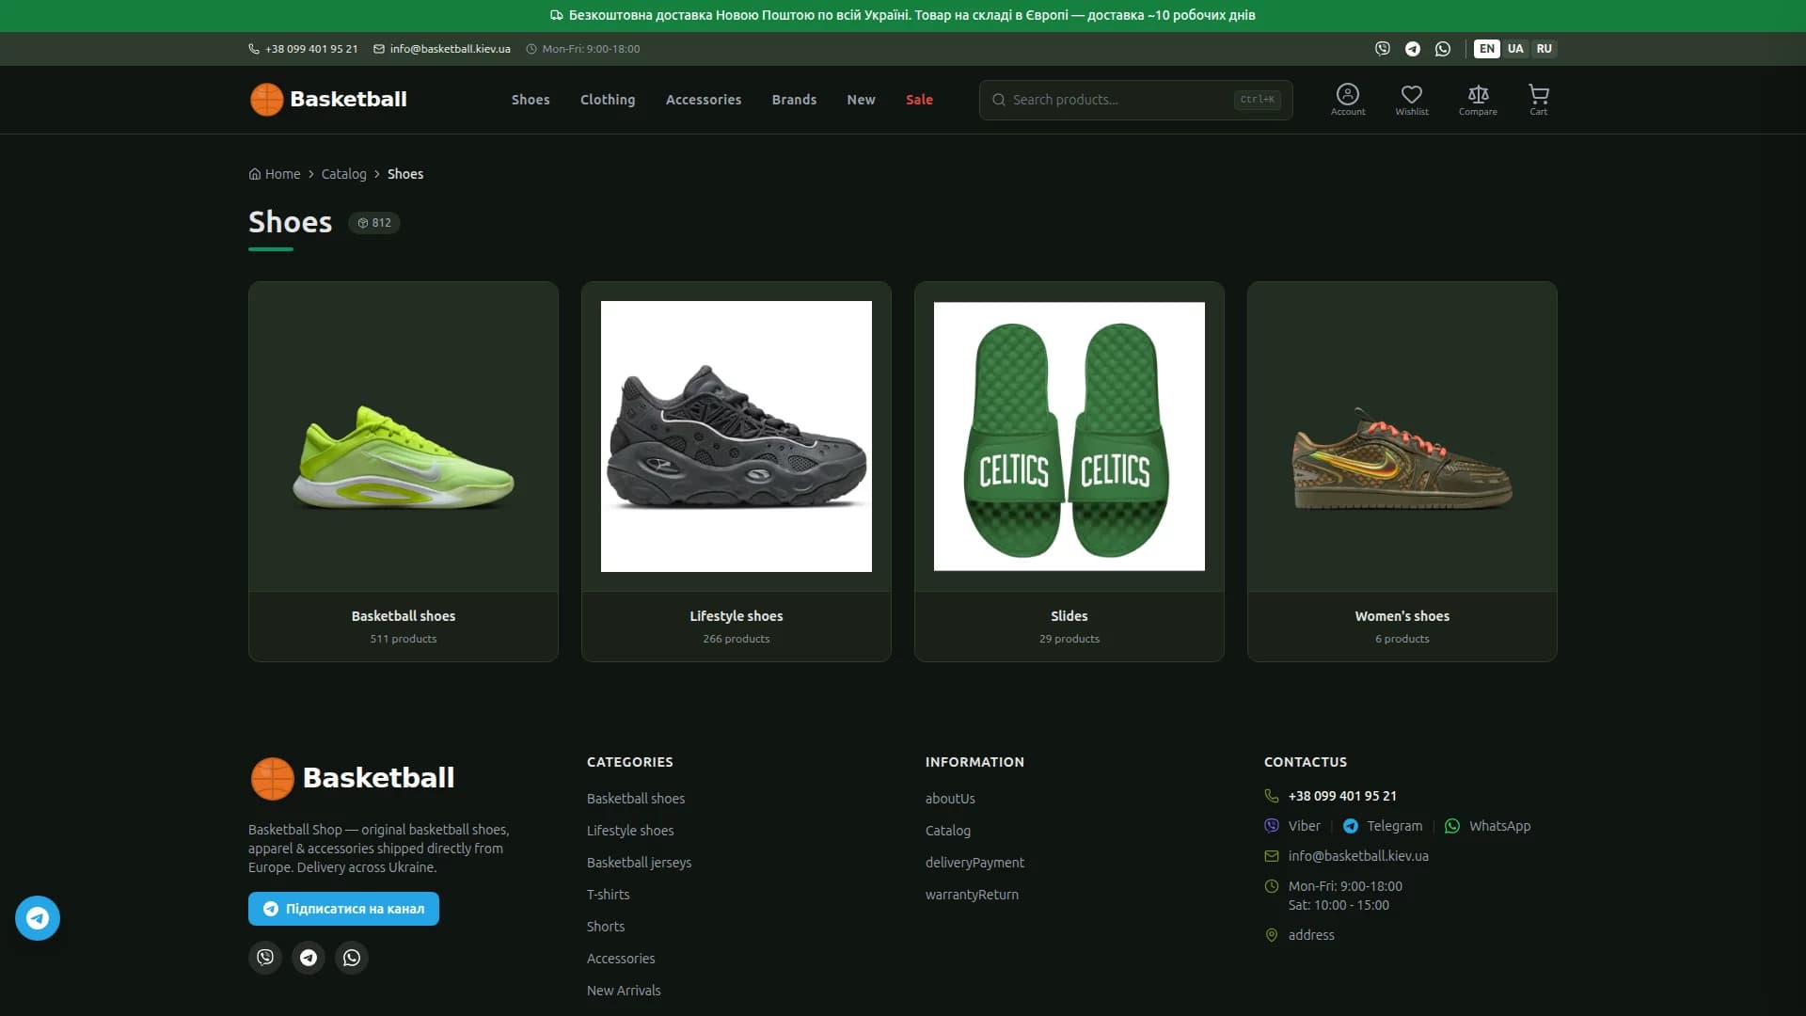Open the aboutUs information link
1806x1016 pixels.
(x=950, y=799)
